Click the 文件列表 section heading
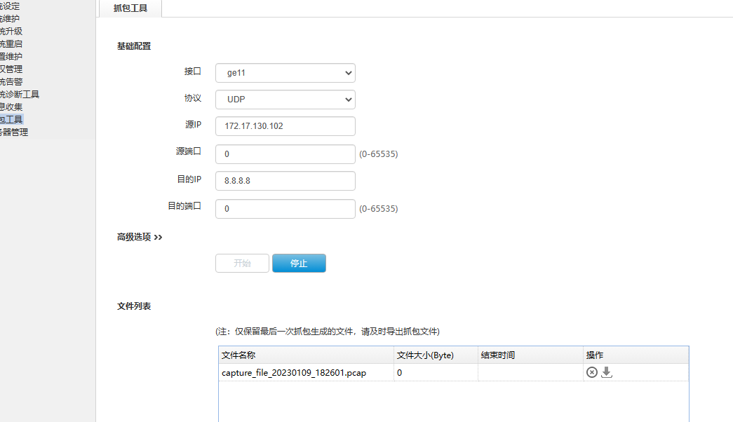Viewport: 733px width, 422px height. pos(134,306)
